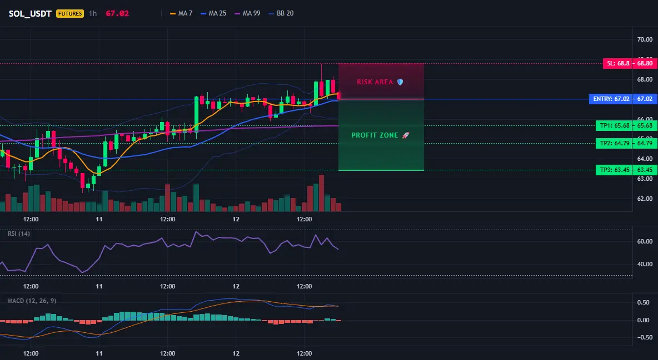Image resolution: width=658 pixels, height=360 pixels.
Task: Toggle the MA 99 legend entry
Action: point(247,13)
